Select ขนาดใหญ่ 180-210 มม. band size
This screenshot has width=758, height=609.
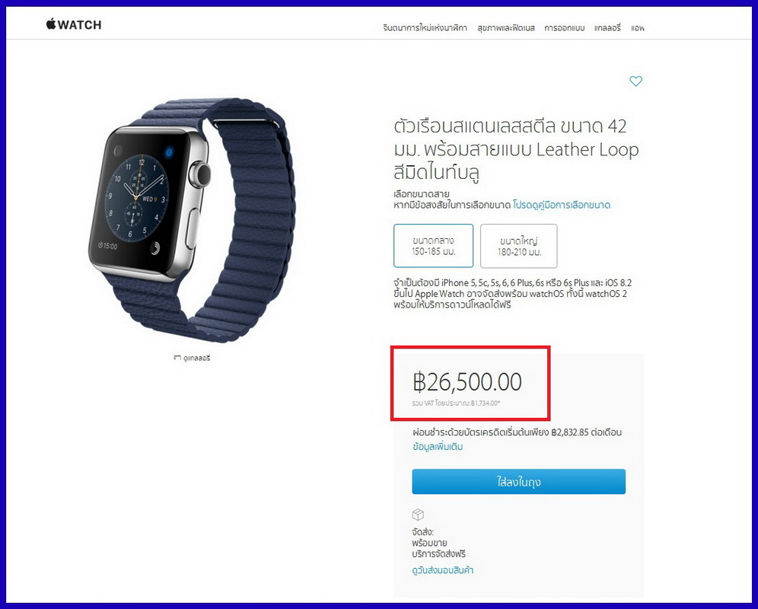click(x=519, y=246)
